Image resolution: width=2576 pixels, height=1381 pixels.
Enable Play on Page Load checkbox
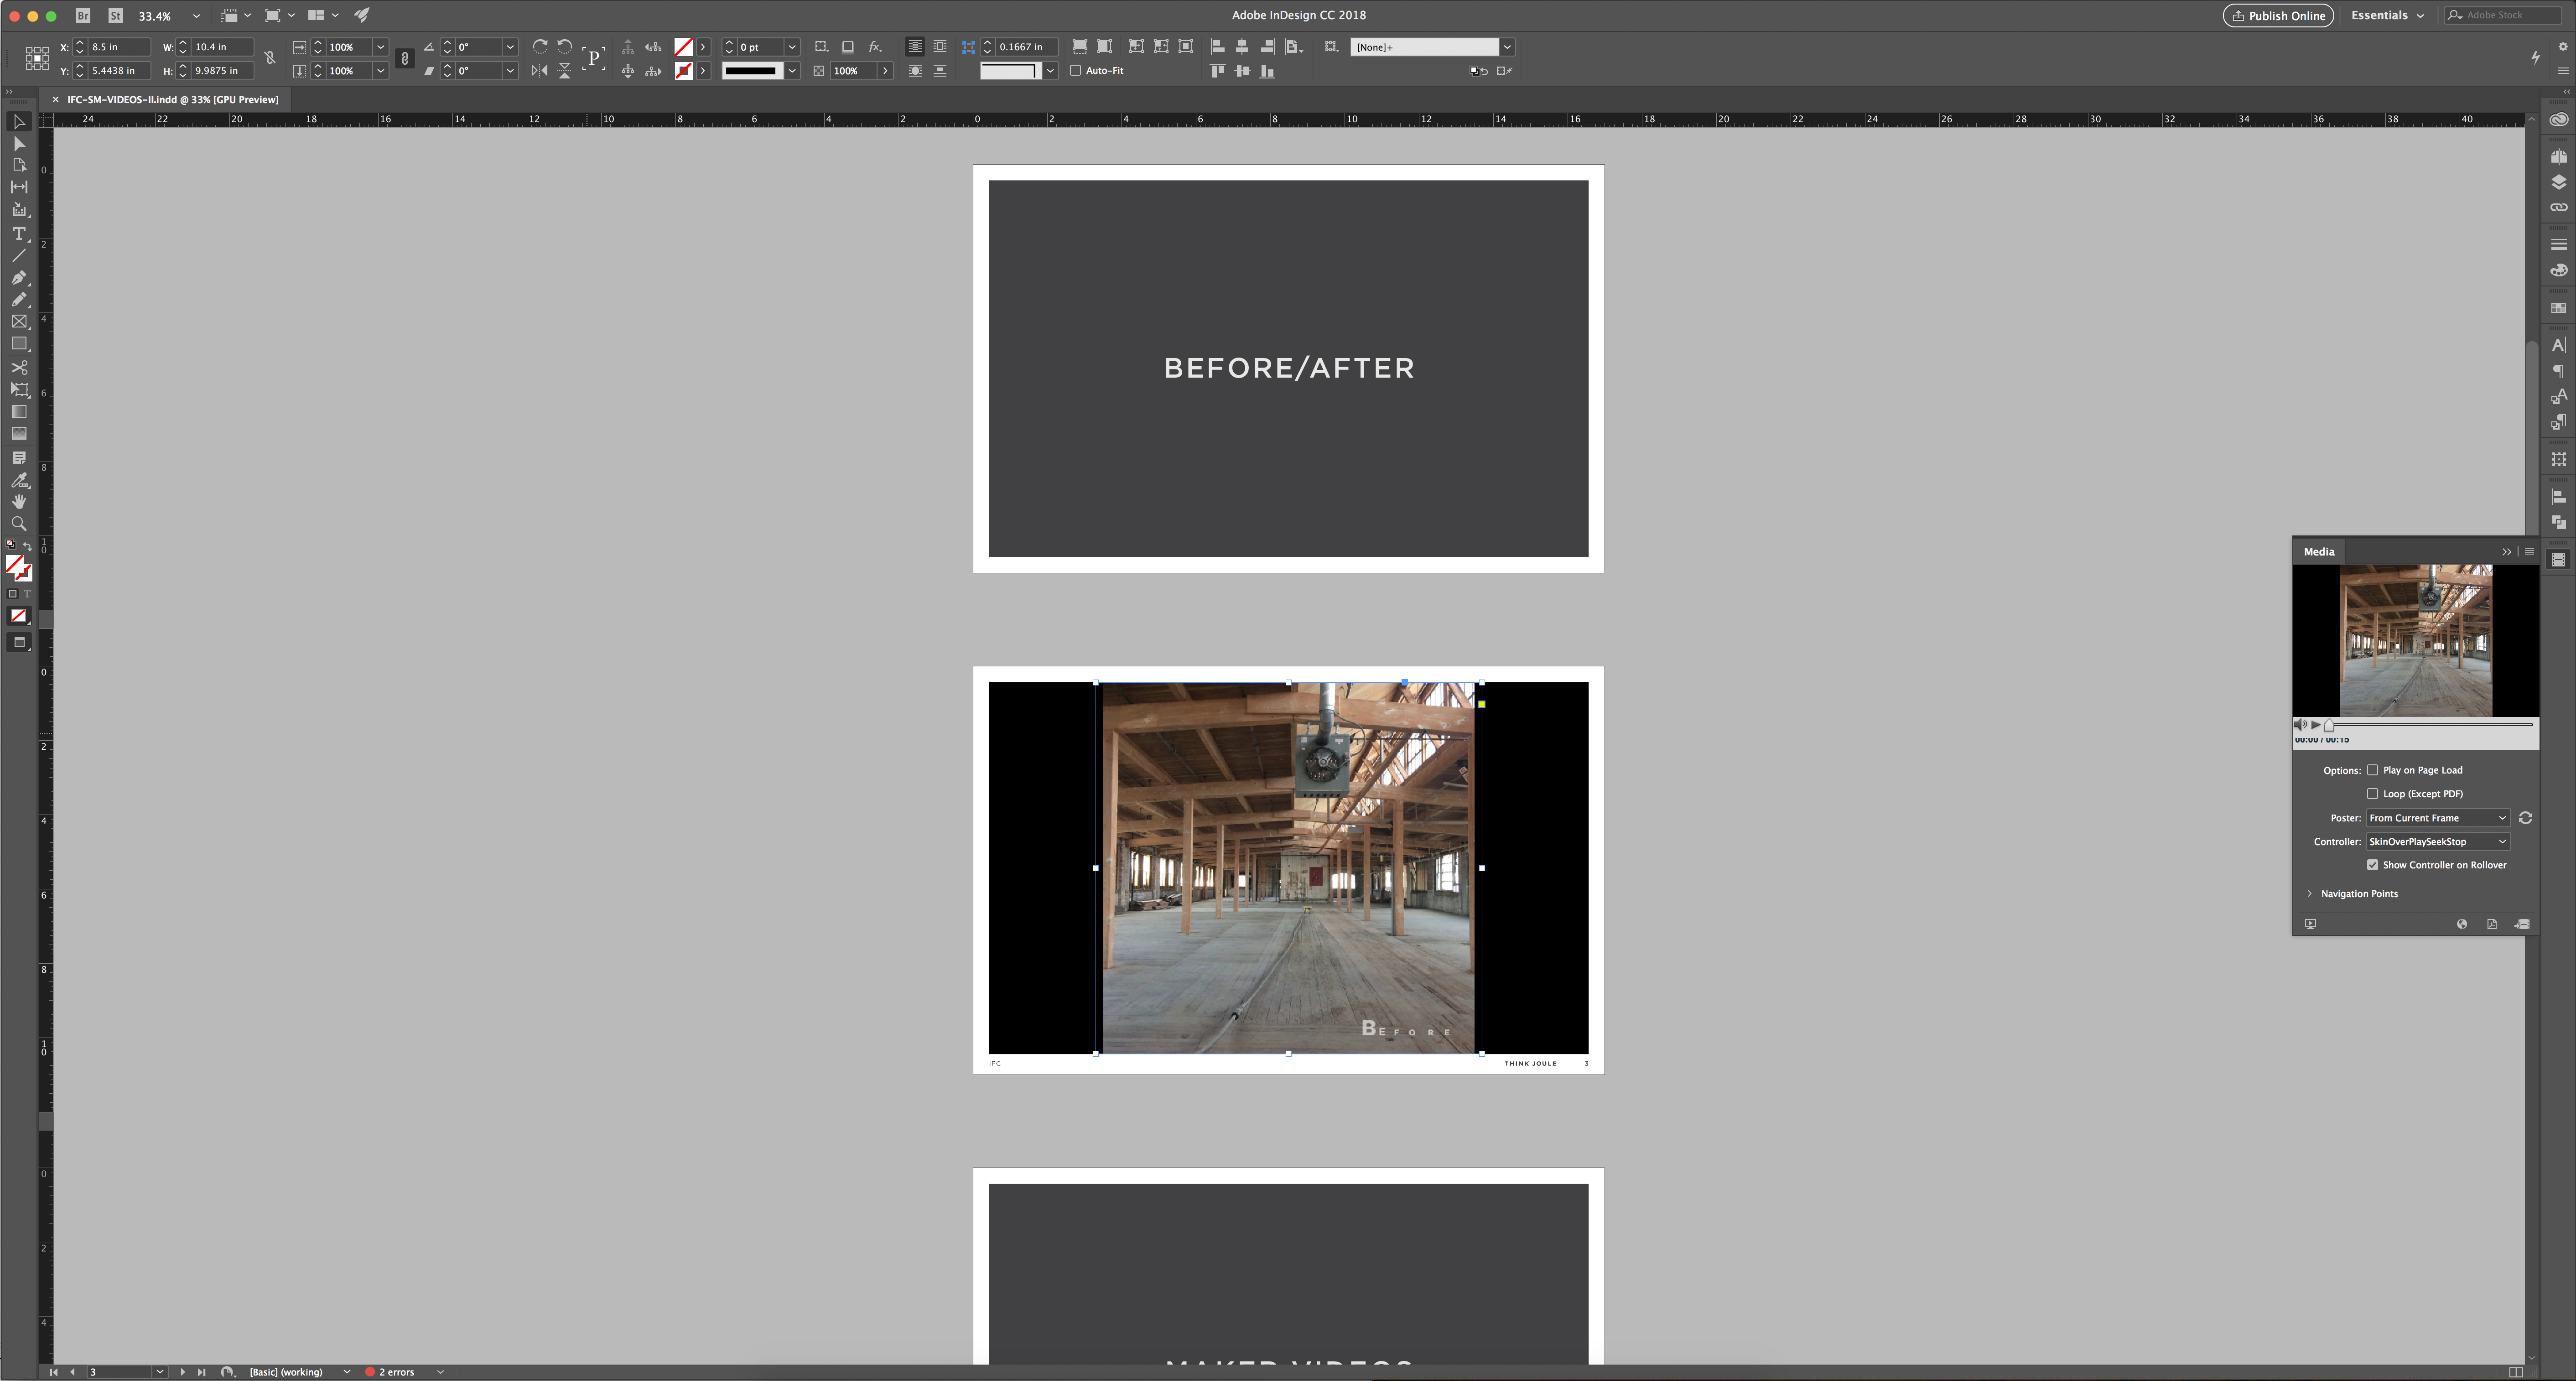tap(2372, 770)
